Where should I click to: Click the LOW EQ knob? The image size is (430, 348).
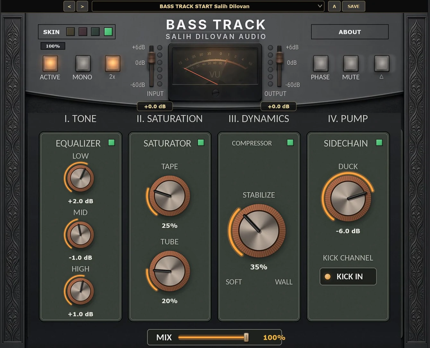tap(80, 178)
